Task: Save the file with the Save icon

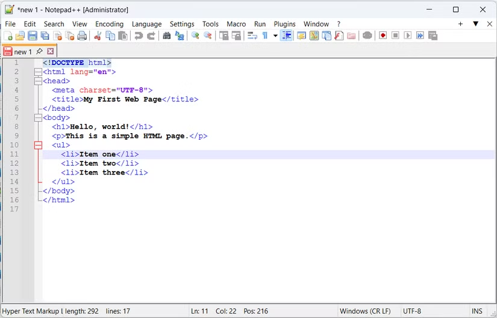Action: (33, 36)
